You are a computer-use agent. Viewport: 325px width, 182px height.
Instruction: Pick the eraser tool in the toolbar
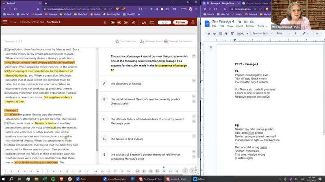point(134,22)
